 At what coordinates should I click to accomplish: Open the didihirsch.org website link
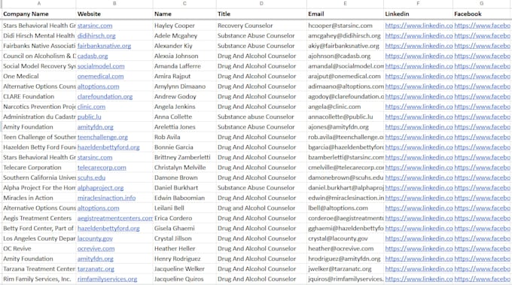[x=96, y=35]
